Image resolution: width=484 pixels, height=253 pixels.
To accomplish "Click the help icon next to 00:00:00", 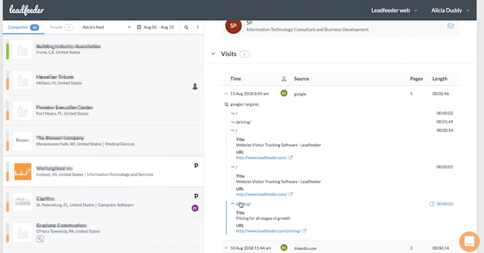I will [x=432, y=204].
